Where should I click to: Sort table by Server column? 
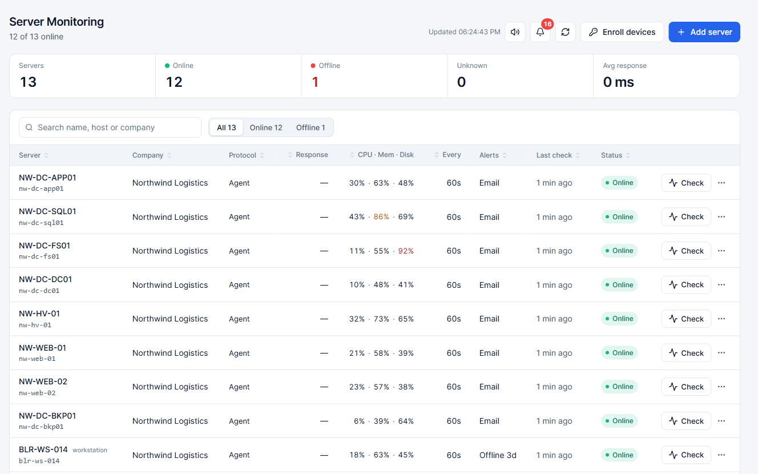tap(34, 155)
